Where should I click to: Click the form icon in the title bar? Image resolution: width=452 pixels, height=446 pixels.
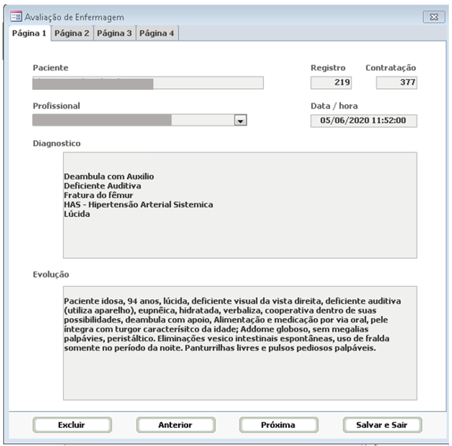(x=16, y=17)
